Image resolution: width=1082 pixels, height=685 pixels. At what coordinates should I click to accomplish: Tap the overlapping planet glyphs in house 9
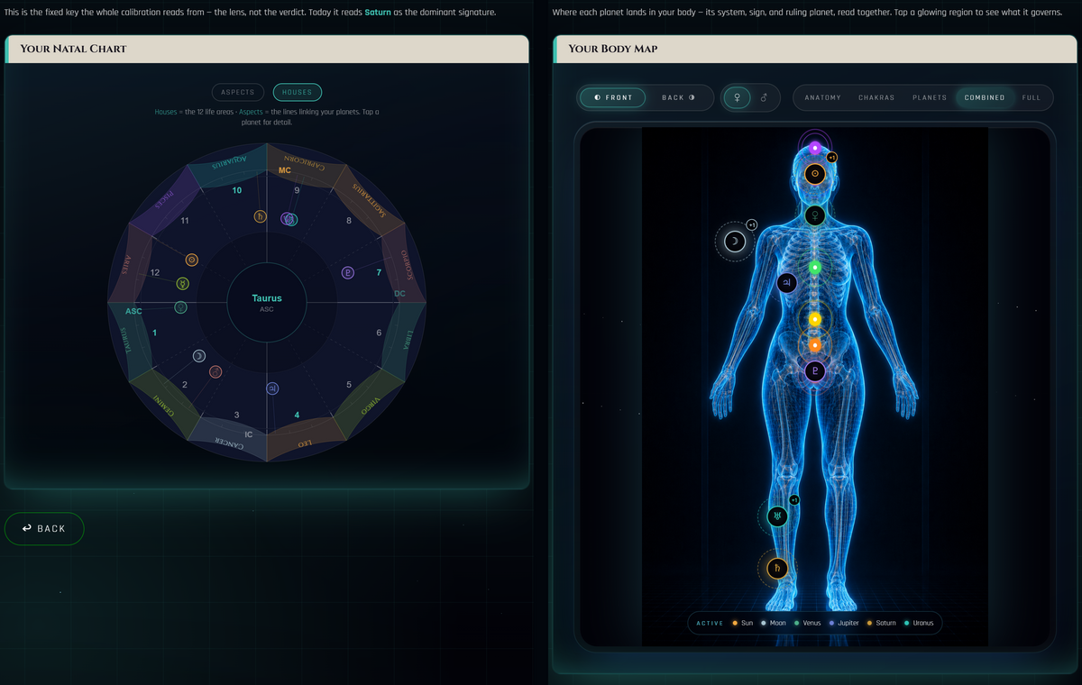(289, 219)
